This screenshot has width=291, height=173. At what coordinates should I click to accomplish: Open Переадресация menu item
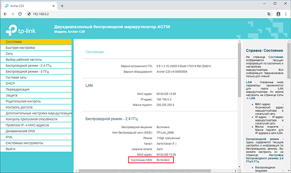point(36,90)
